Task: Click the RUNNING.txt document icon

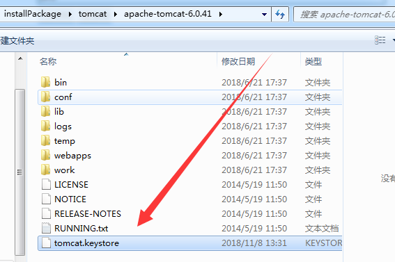Action: coord(46,228)
